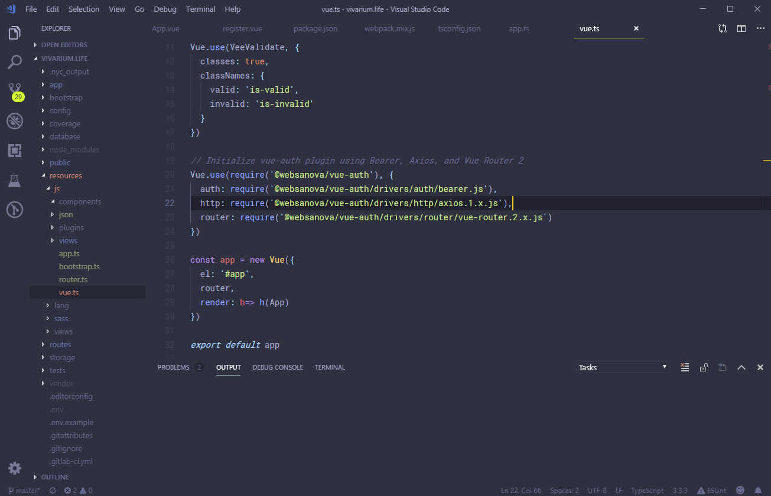Change indentation via Spaces: 2
The width and height of the screenshot is (771, 496).
point(564,490)
